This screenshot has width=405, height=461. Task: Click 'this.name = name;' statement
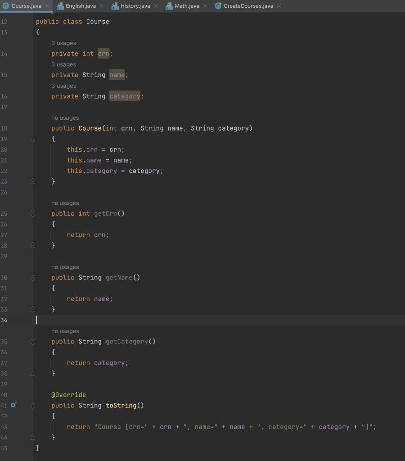[99, 160]
